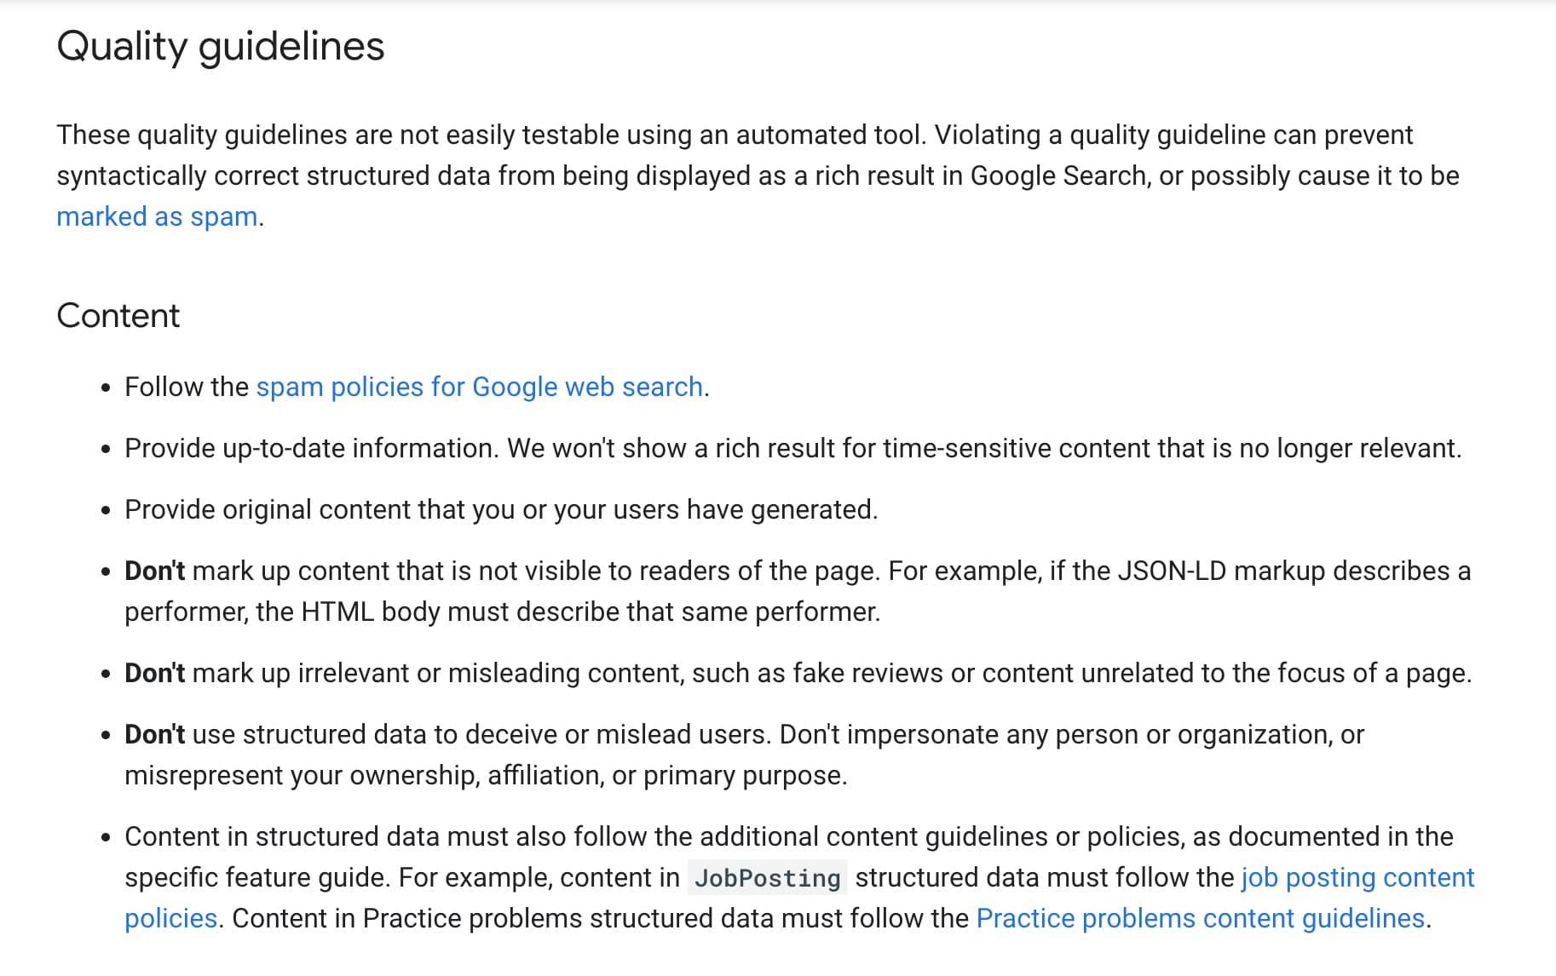Click the bullet dot beside "Follow the spam policies"
The image size is (1556, 976).
pos(106,388)
